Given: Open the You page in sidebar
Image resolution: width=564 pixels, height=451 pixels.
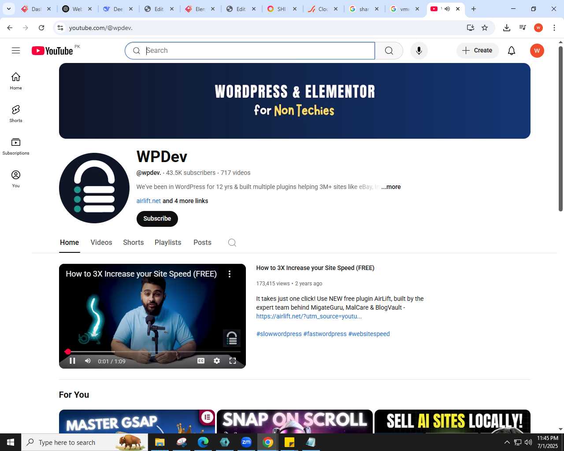Looking at the screenshot, I should (x=16, y=179).
